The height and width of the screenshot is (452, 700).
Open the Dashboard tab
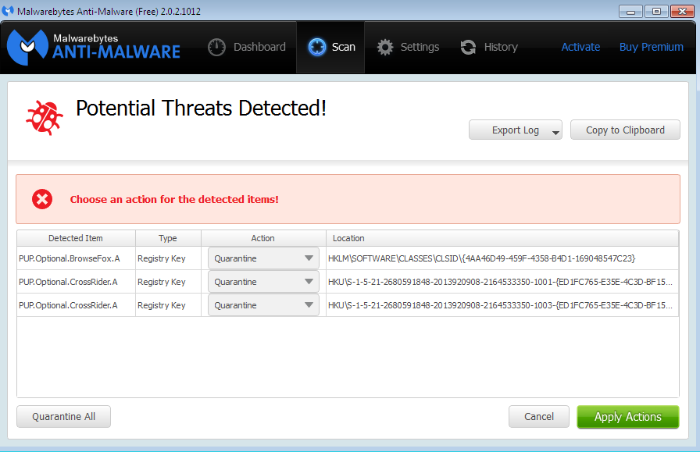[247, 47]
